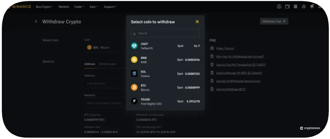Screen dimensions: 330x139
Task: Open Why Has My Withdrawal Not Arrived link
Action: click(240, 56)
